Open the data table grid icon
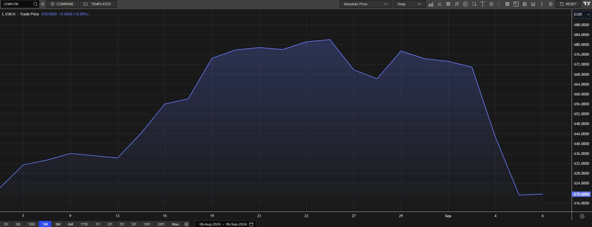Image resolution: width=592 pixels, height=227 pixels. 507,4
